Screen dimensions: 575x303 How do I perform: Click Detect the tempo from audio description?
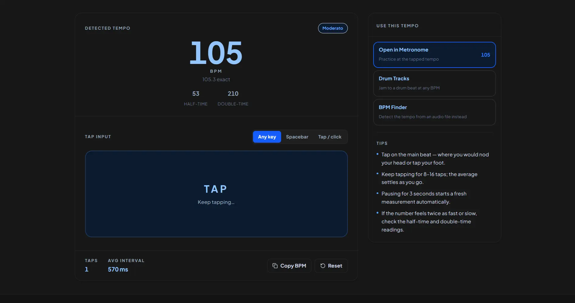(x=423, y=117)
